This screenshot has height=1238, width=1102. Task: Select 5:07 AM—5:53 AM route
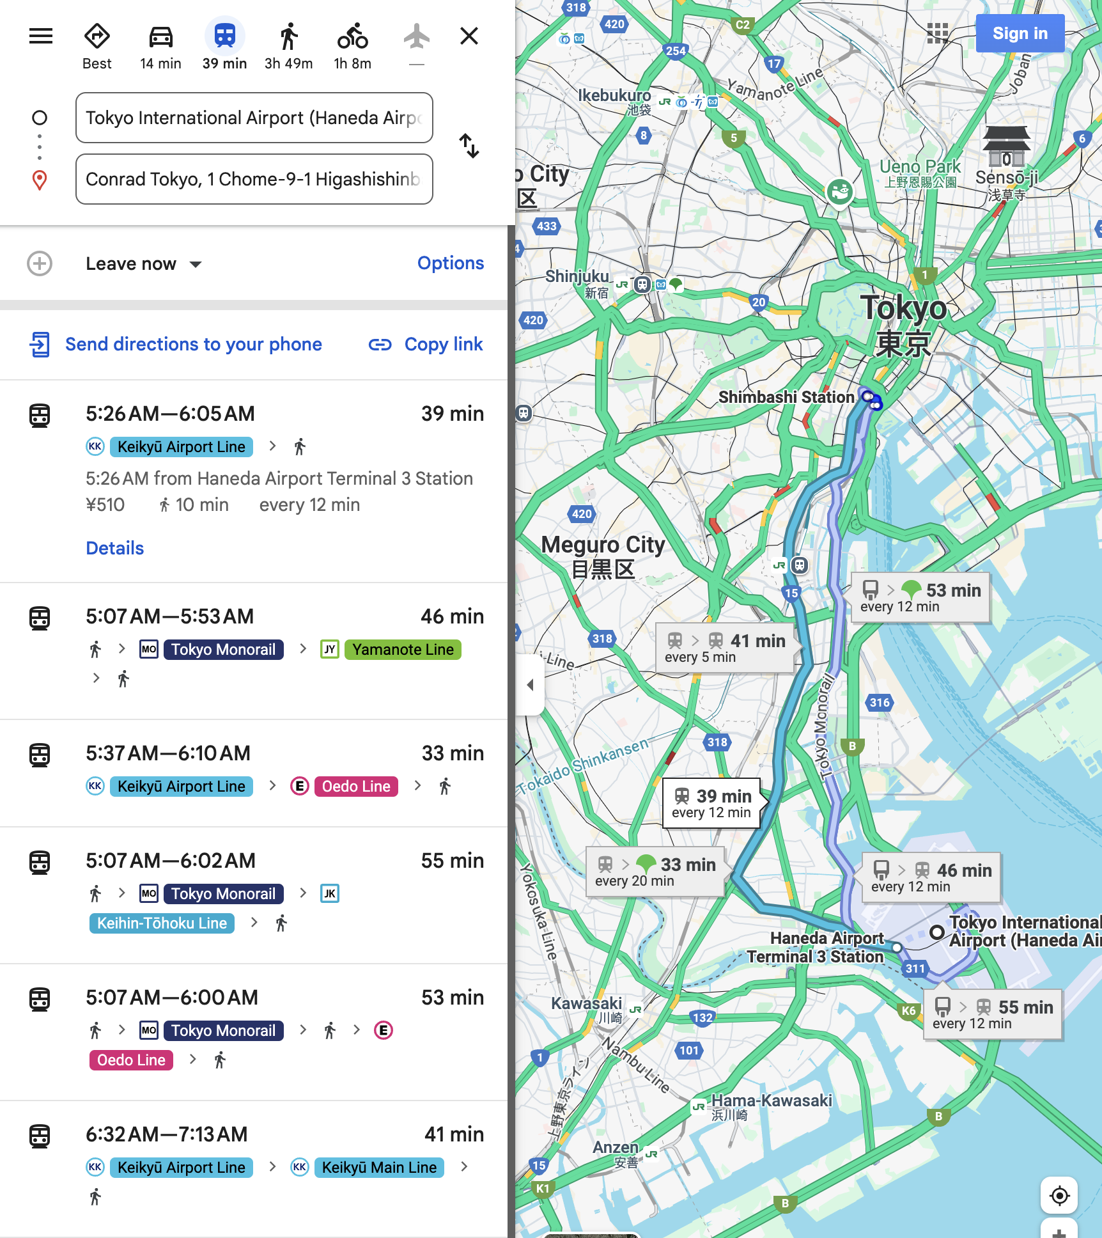click(x=254, y=651)
